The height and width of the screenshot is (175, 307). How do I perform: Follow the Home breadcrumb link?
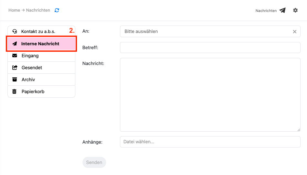(x=14, y=10)
